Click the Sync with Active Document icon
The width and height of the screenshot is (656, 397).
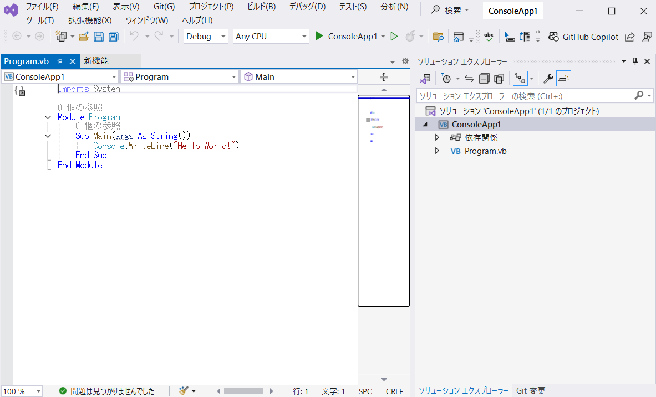pos(469,79)
